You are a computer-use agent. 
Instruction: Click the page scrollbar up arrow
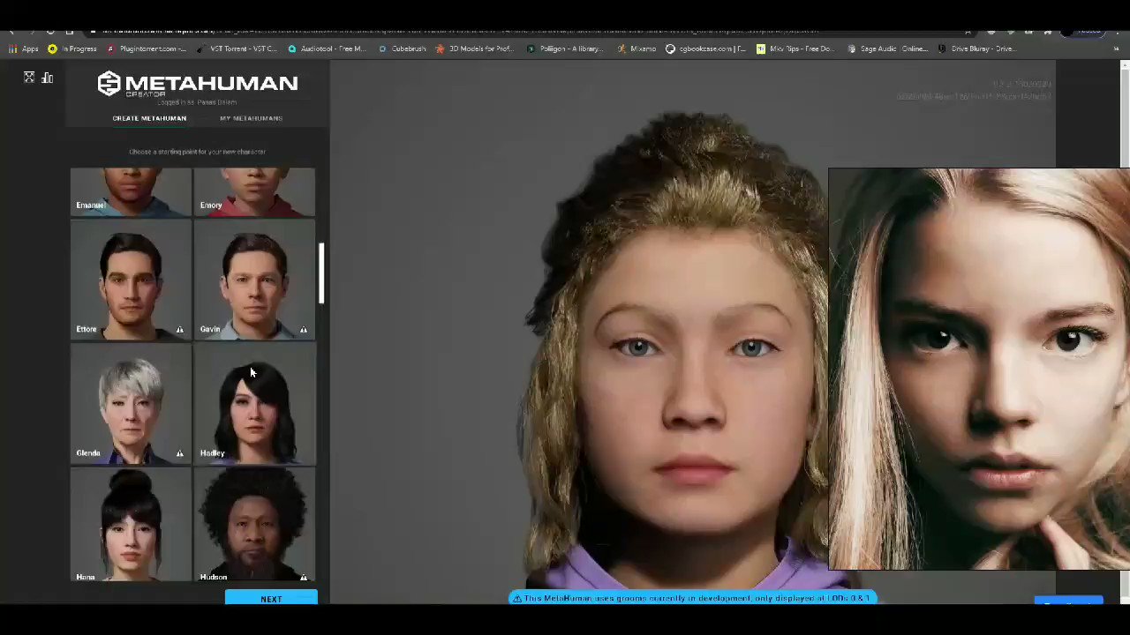(x=1124, y=66)
